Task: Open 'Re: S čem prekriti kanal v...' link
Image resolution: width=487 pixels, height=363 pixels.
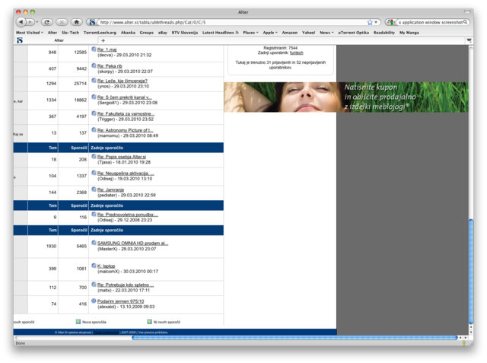Action: tap(125, 97)
